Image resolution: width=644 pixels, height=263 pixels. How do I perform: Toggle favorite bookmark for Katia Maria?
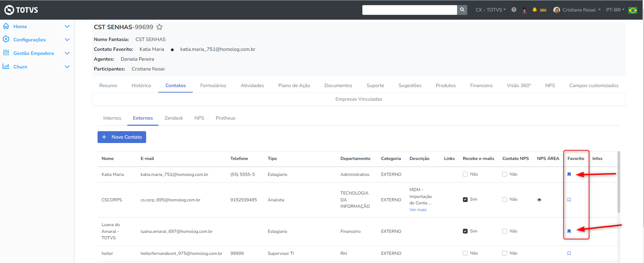click(x=569, y=175)
